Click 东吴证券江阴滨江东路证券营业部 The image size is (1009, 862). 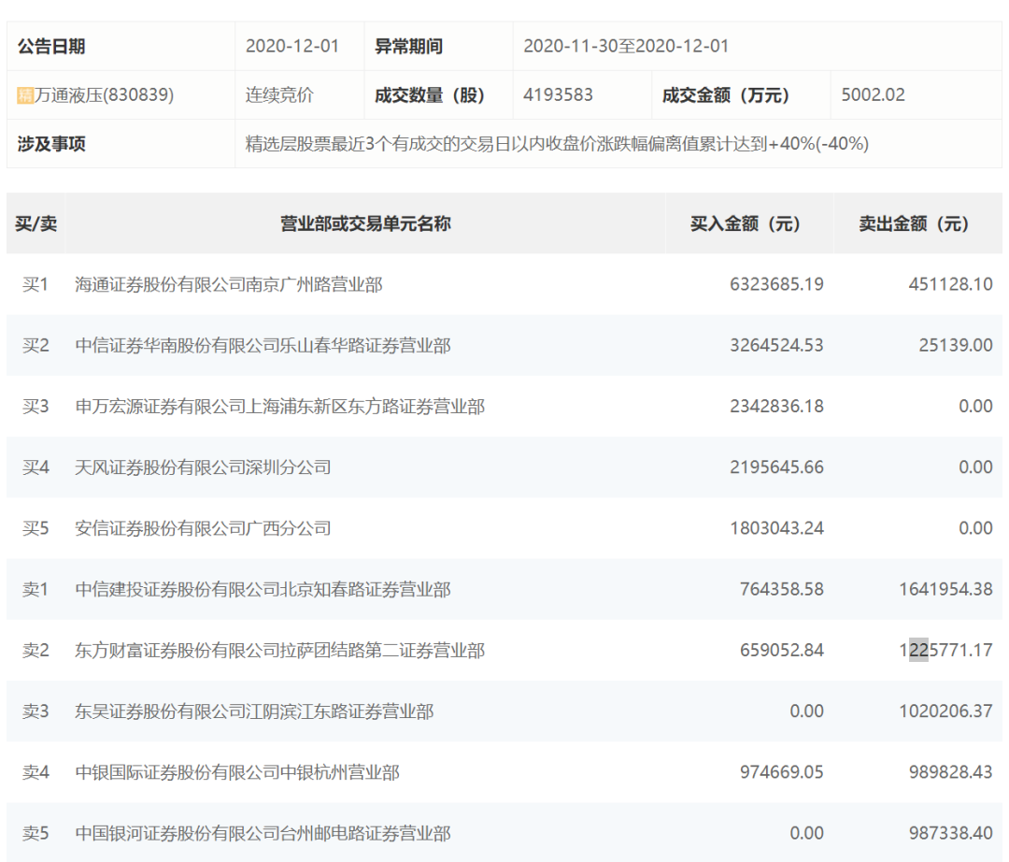[254, 711]
